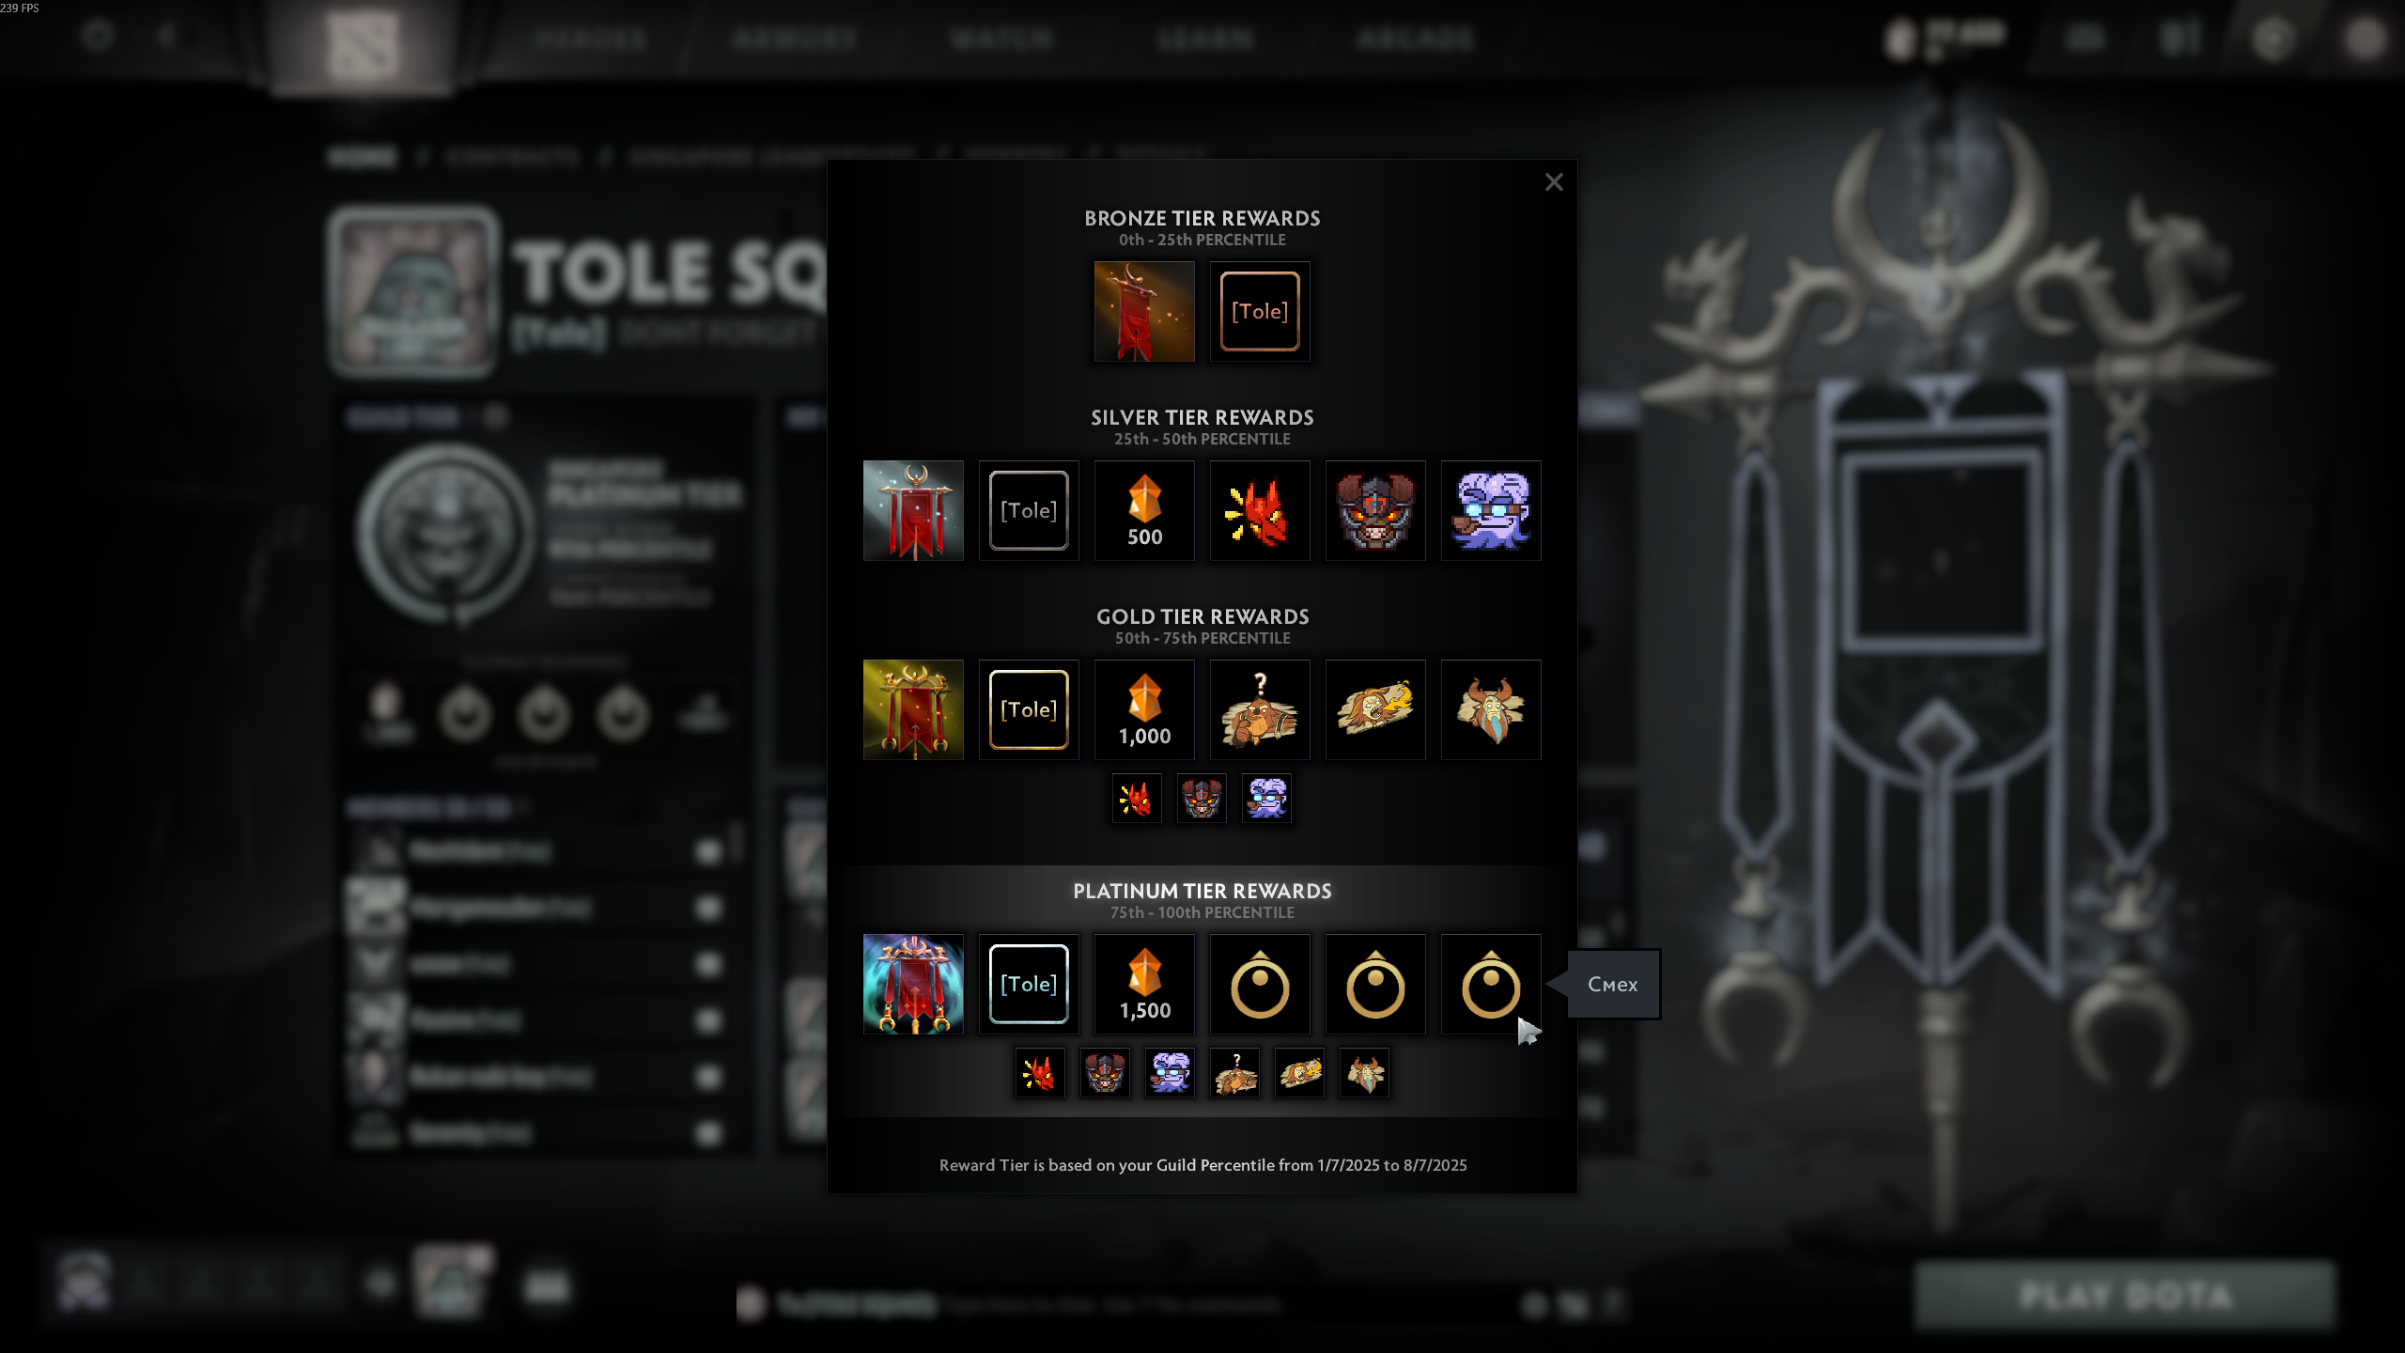Select the Gold tier 1,000 shards reward
The height and width of the screenshot is (1353, 2405).
point(1144,710)
